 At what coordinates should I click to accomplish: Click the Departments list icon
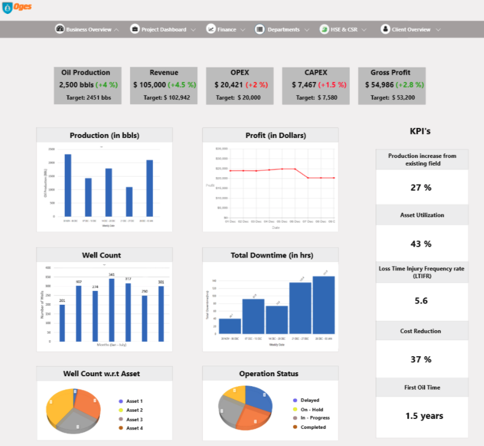coord(259,29)
